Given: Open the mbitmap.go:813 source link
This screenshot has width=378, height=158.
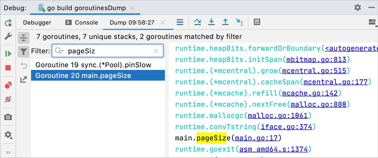Looking at the screenshot, I should point(316,60).
